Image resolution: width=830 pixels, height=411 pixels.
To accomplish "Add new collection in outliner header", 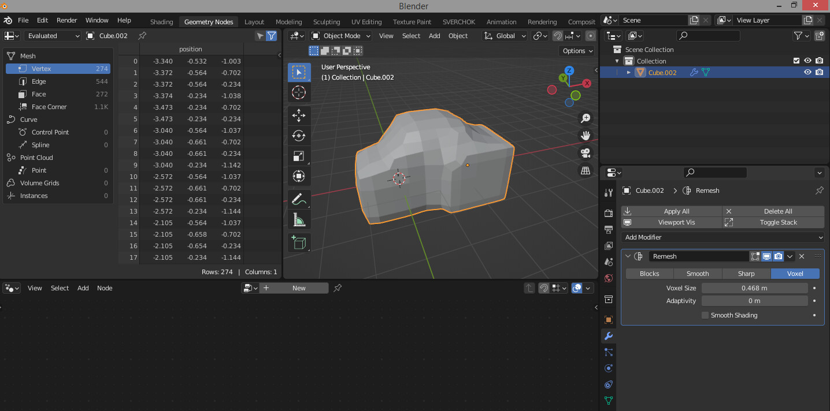I will coord(819,36).
